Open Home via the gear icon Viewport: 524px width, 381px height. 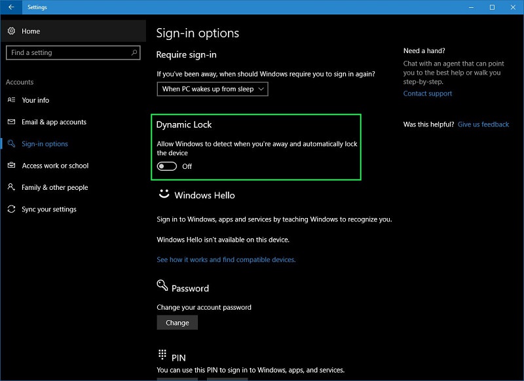point(11,31)
